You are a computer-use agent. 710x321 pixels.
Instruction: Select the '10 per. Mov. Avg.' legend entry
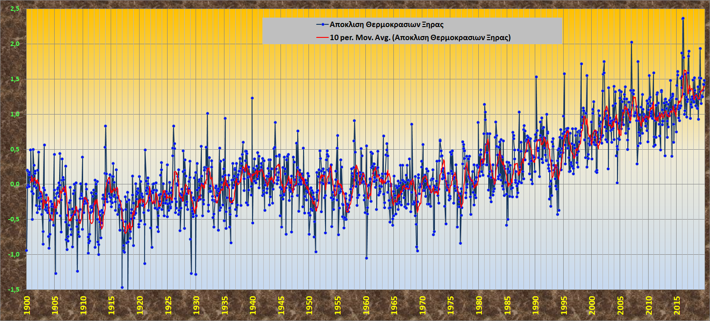click(x=420, y=37)
